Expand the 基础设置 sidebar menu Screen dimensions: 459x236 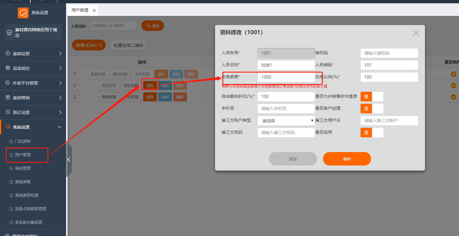click(33, 54)
